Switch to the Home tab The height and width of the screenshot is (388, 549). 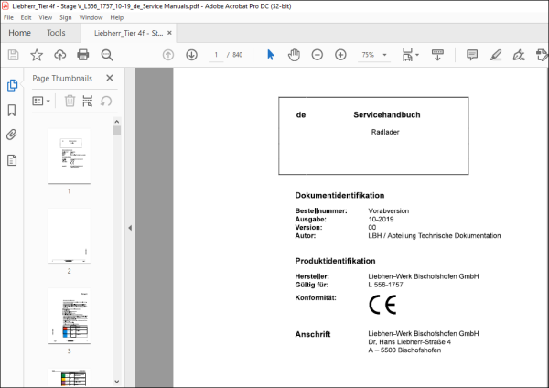click(x=19, y=33)
